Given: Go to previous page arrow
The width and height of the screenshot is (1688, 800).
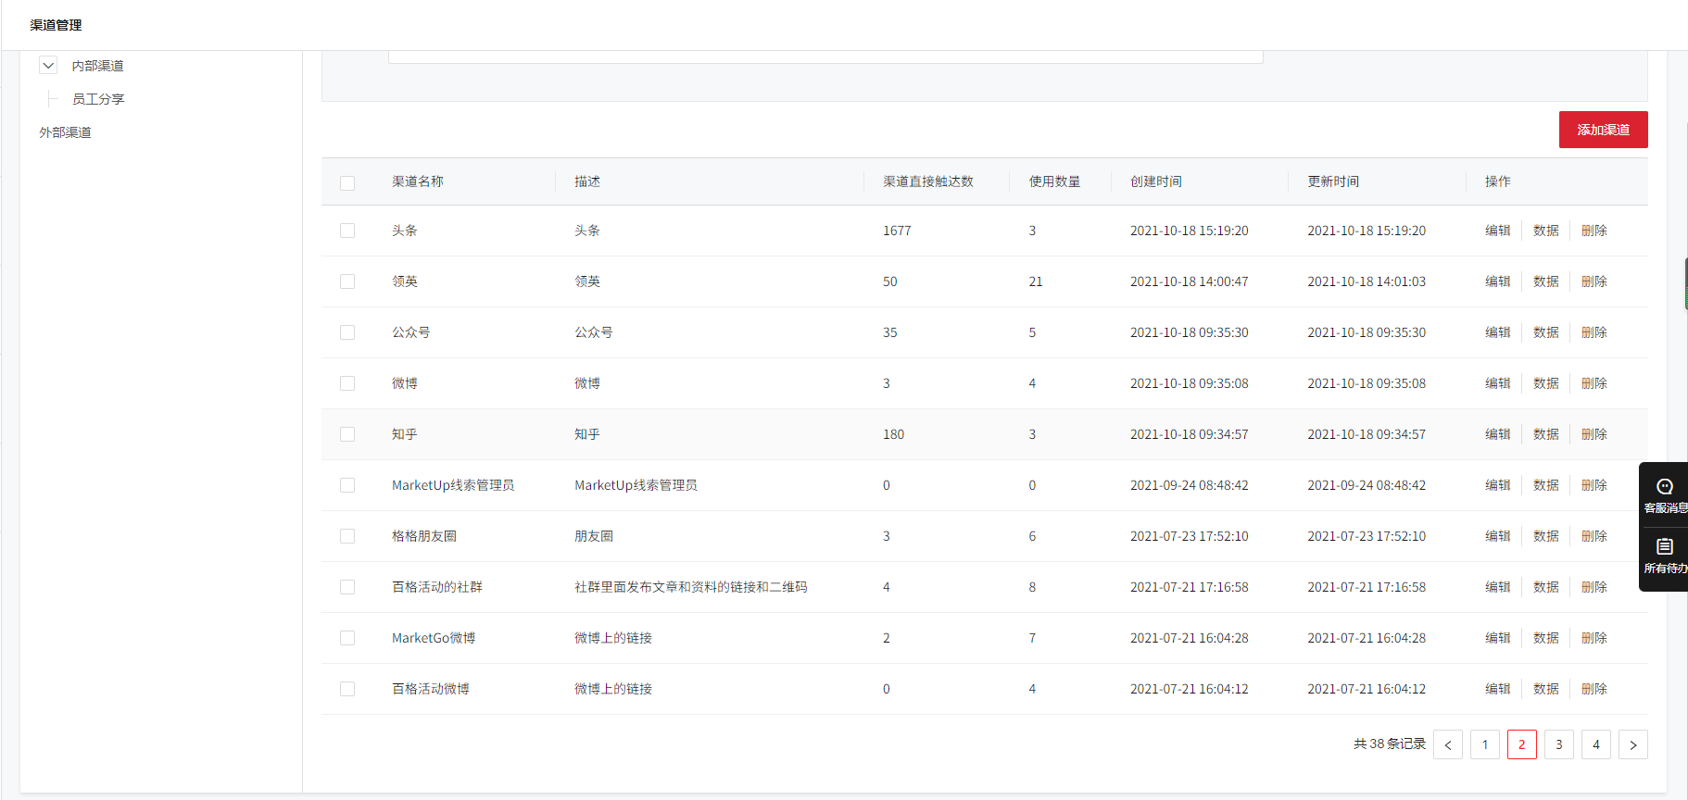Looking at the screenshot, I should tap(1448, 744).
